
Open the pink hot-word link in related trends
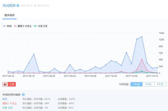tap(9, 103)
